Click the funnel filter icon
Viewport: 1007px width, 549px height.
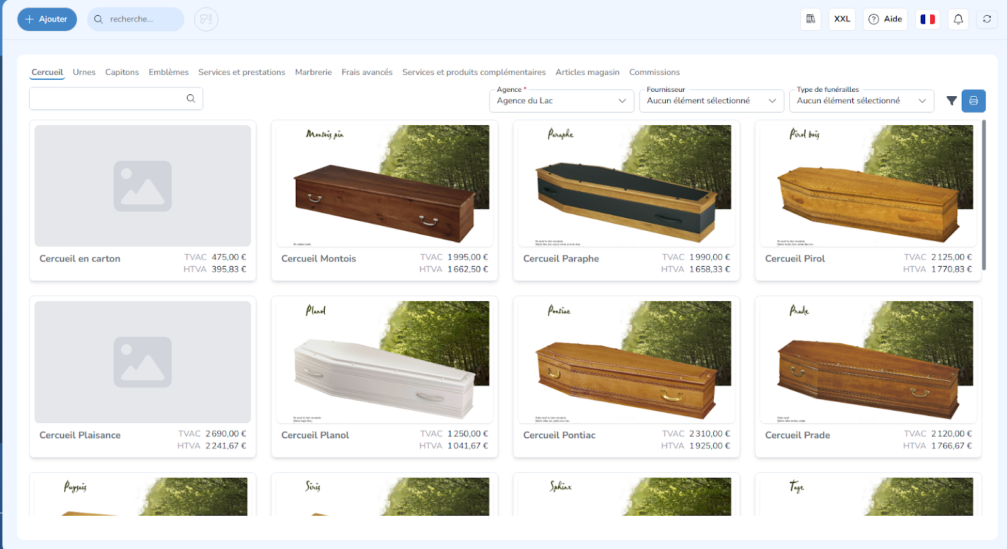click(952, 101)
